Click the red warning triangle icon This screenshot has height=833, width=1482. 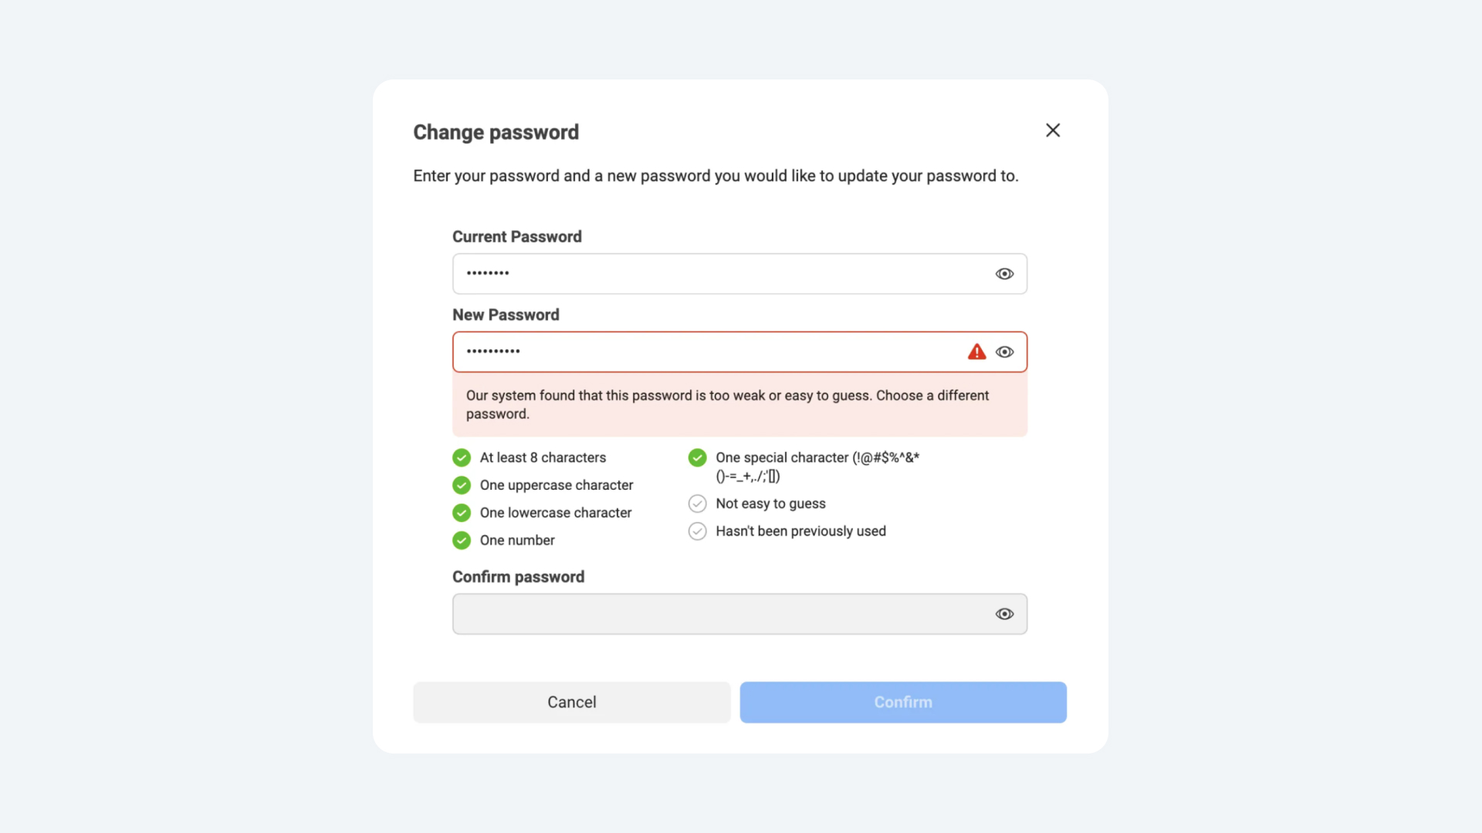(x=976, y=352)
